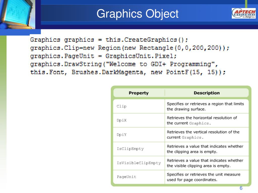The height and width of the screenshot is (193, 258).
Task: Select the "Clip" property cell
Action: click(139, 106)
